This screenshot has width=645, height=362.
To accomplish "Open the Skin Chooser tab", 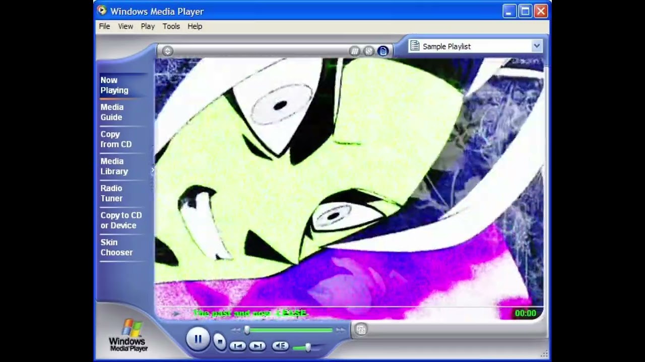I will (122, 247).
